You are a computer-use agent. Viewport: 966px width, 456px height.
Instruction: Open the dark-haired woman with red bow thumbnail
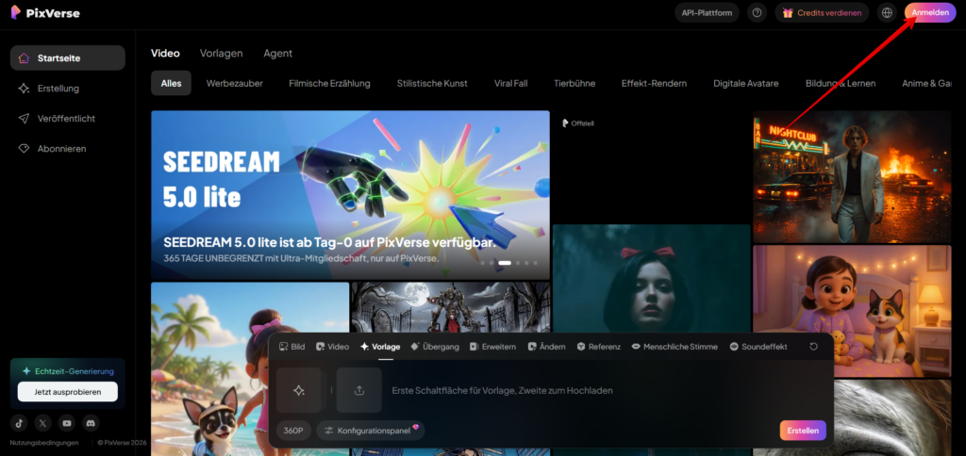[x=651, y=280]
